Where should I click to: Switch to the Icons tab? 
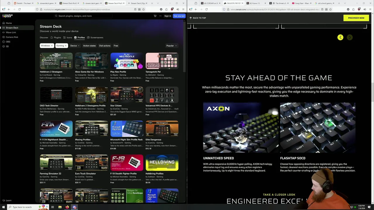click(67, 37)
